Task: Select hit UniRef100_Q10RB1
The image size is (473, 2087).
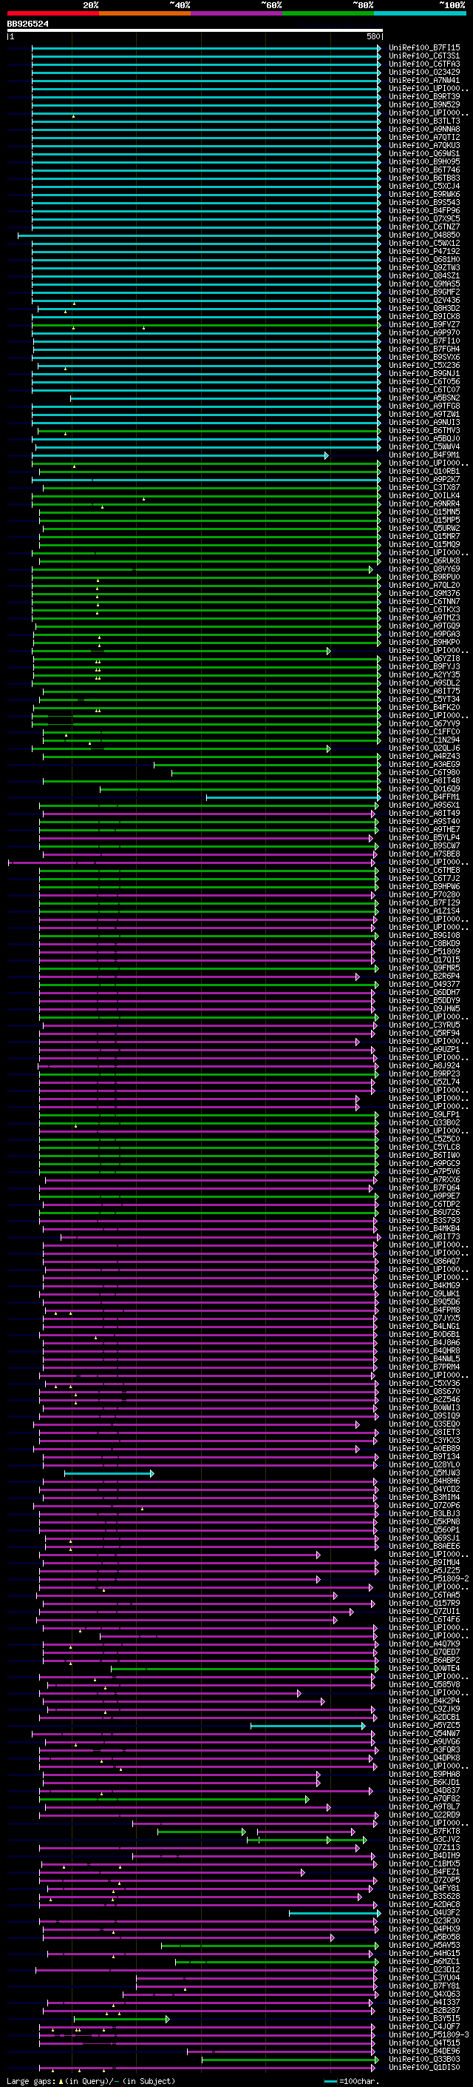Action: (424, 472)
